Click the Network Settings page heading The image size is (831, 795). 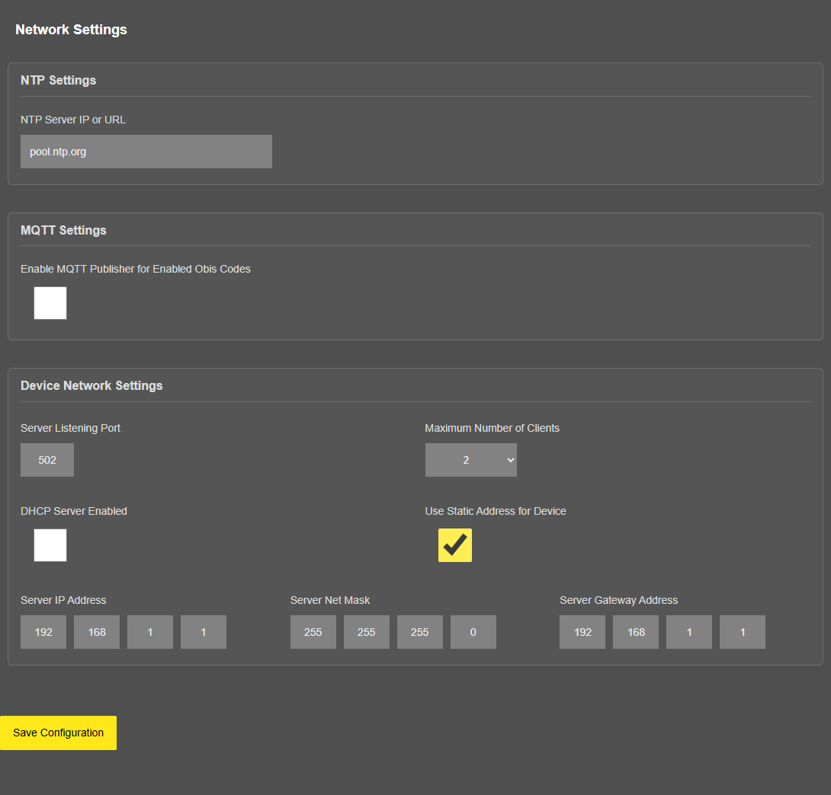click(x=71, y=30)
